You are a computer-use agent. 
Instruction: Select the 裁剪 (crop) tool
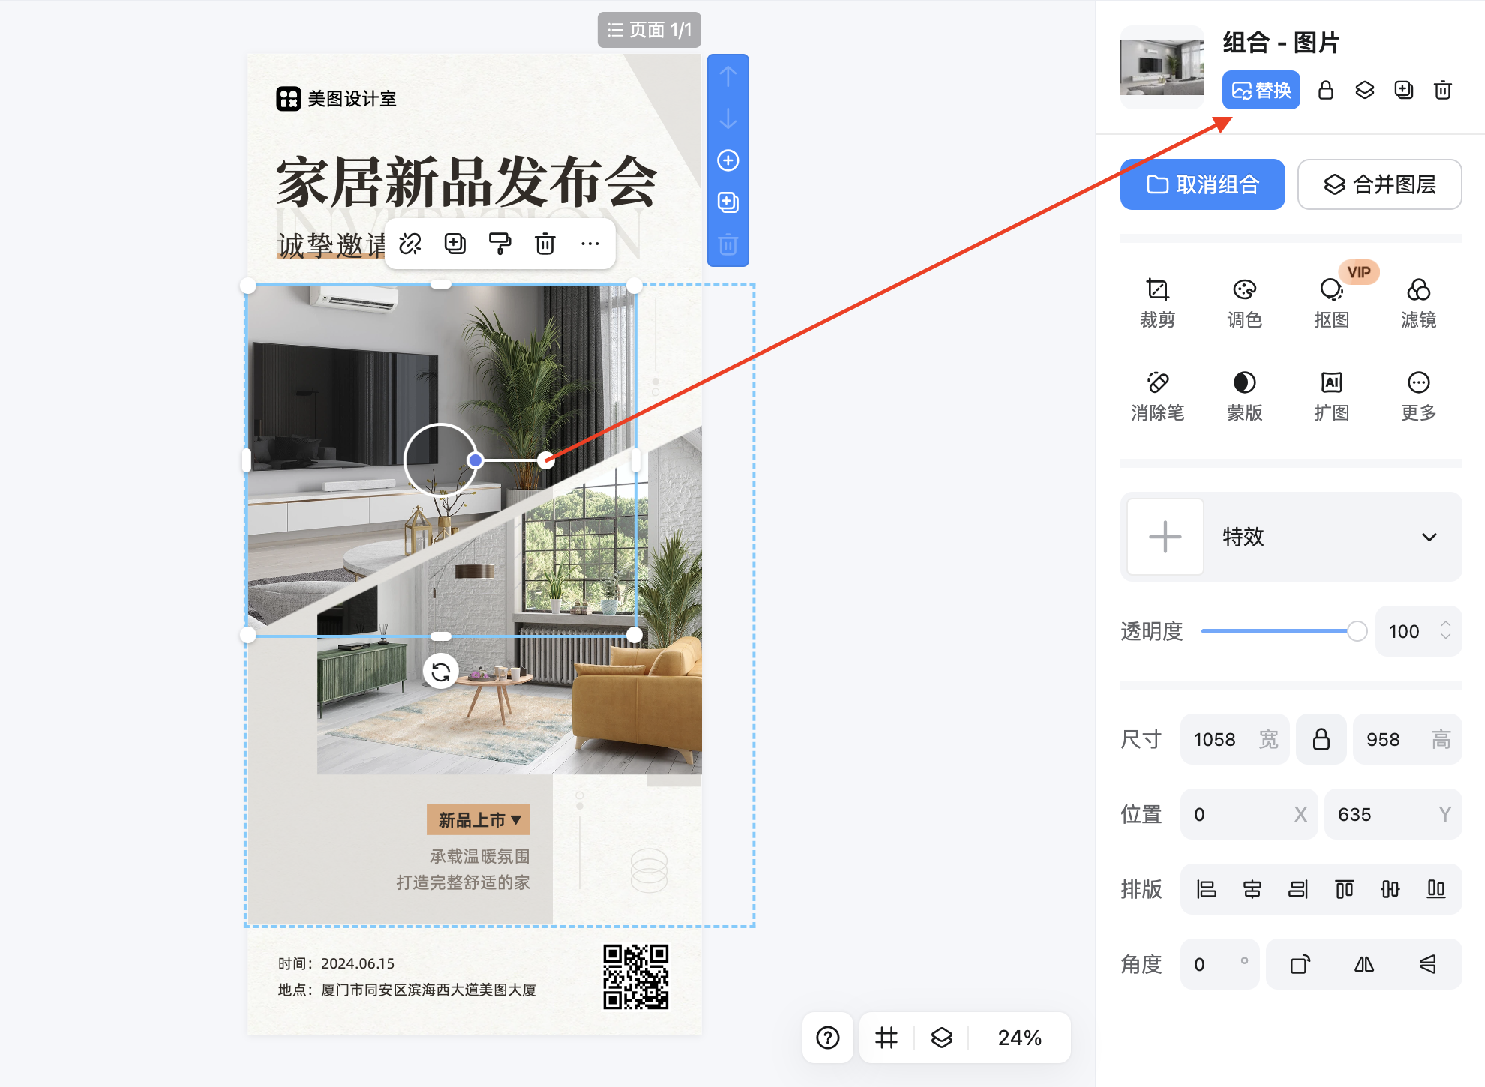[x=1158, y=300]
